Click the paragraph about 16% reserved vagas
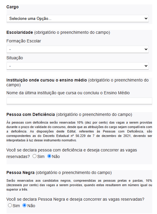Viewport: 157px width, 214px height. click(79, 185)
